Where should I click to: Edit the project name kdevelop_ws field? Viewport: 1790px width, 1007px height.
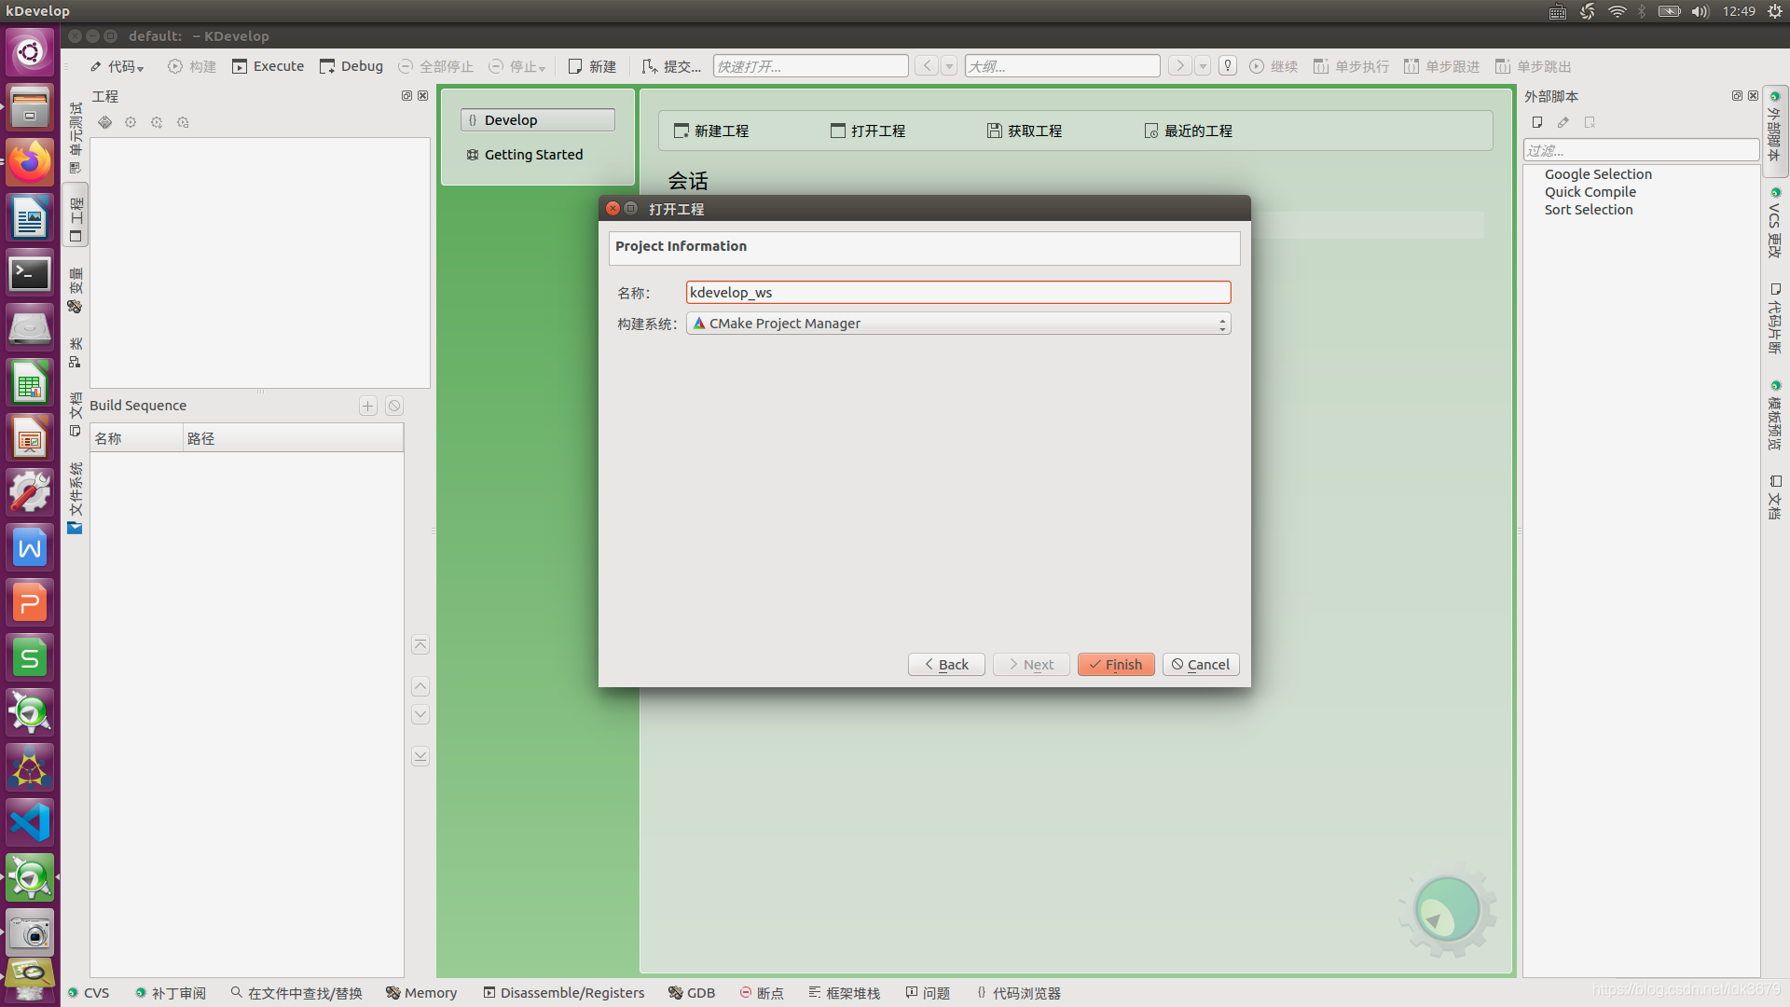[x=957, y=292]
